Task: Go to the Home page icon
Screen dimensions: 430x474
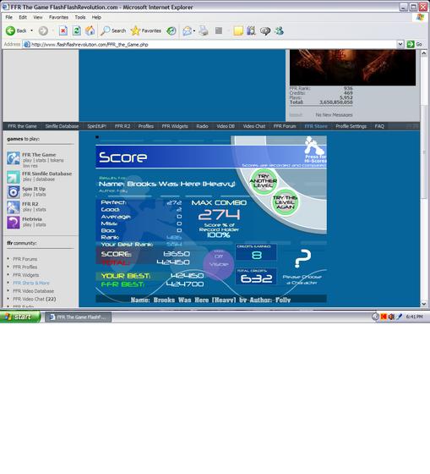Action: (x=90, y=30)
